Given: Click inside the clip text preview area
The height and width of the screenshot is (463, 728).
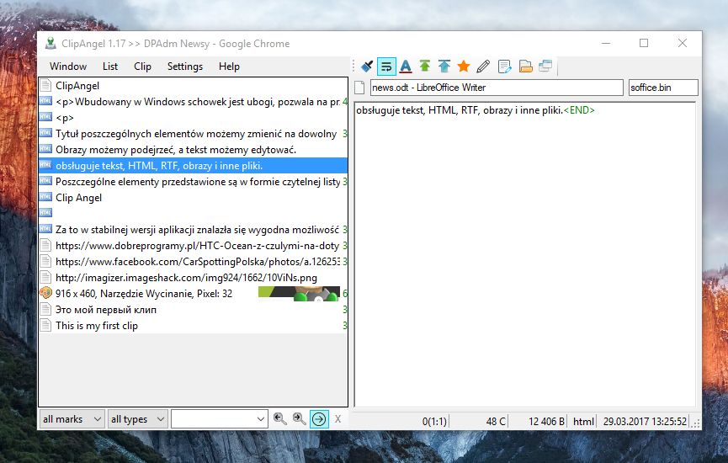Looking at the screenshot, I should (x=524, y=255).
